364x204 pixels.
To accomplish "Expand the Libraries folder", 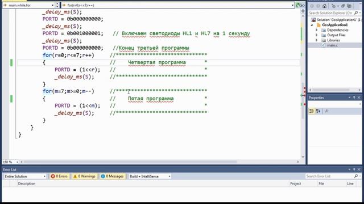I will [x=316, y=40].
